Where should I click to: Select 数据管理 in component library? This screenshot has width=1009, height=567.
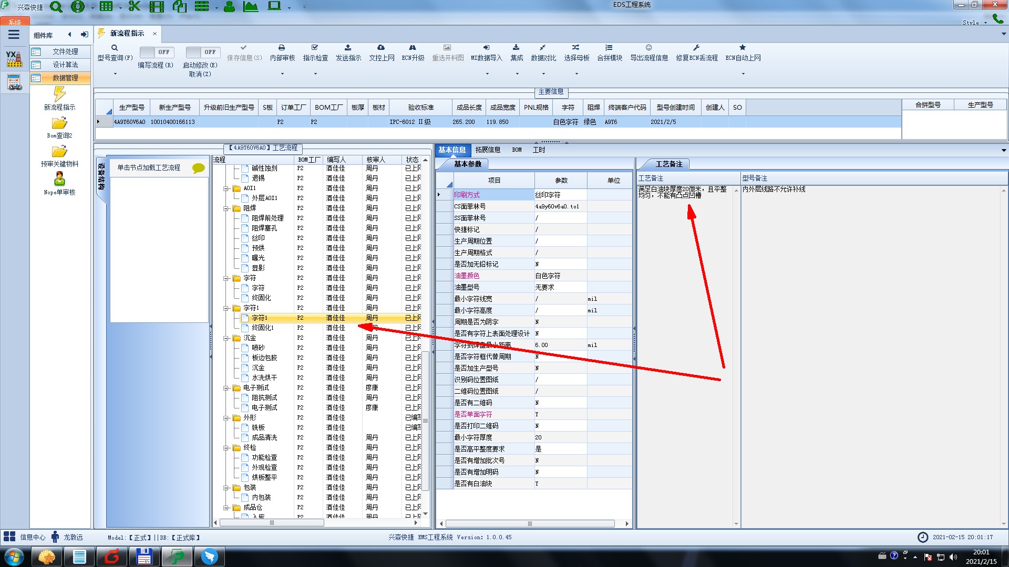(65, 78)
